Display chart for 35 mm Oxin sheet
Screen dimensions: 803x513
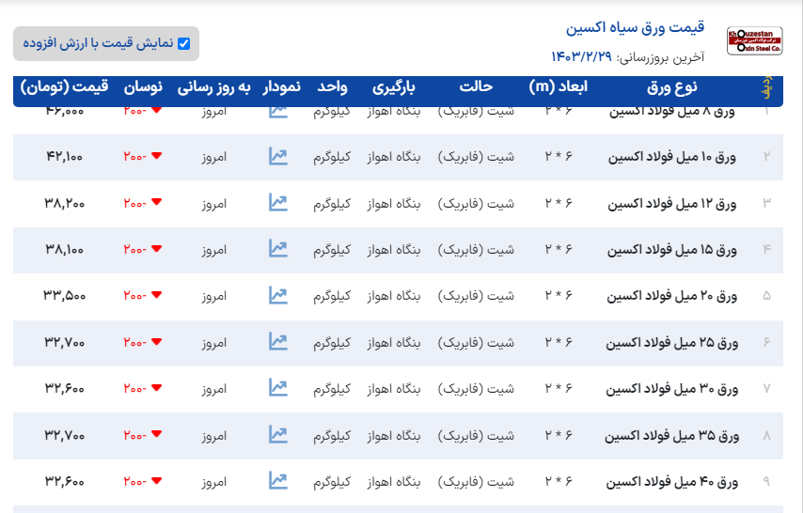pos(277,434)
